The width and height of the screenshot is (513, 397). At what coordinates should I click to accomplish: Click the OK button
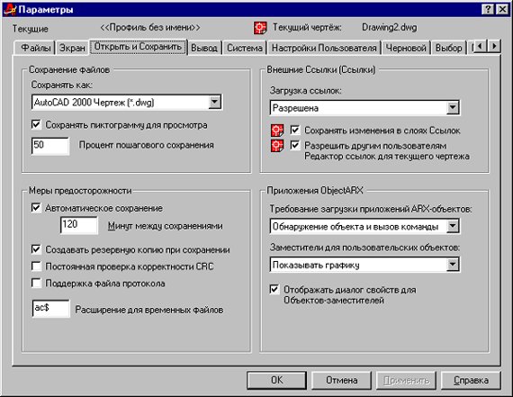277,380
